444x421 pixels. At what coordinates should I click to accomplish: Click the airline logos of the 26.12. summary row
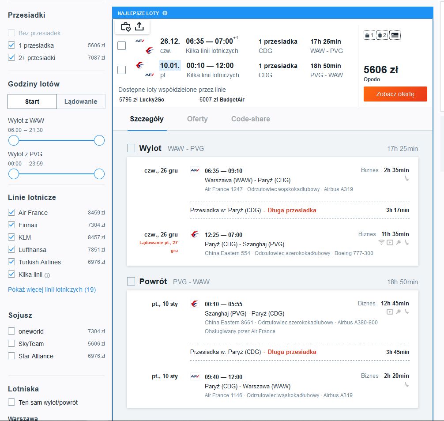coord(145,46)
